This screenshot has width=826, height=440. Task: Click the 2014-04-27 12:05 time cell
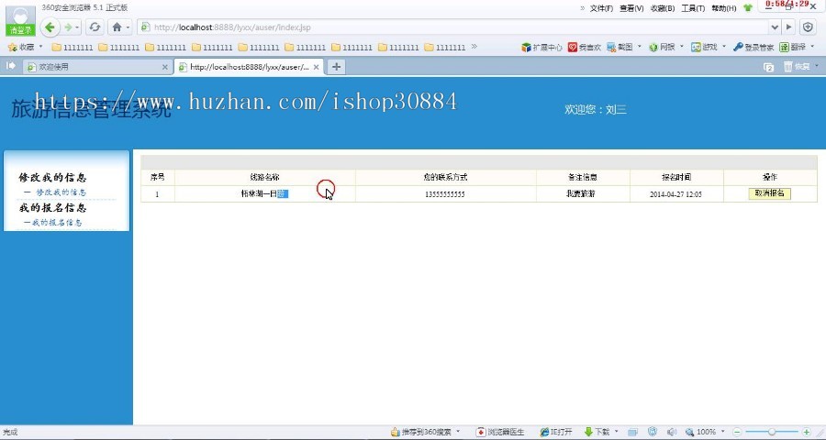click(x=675, y=193)
